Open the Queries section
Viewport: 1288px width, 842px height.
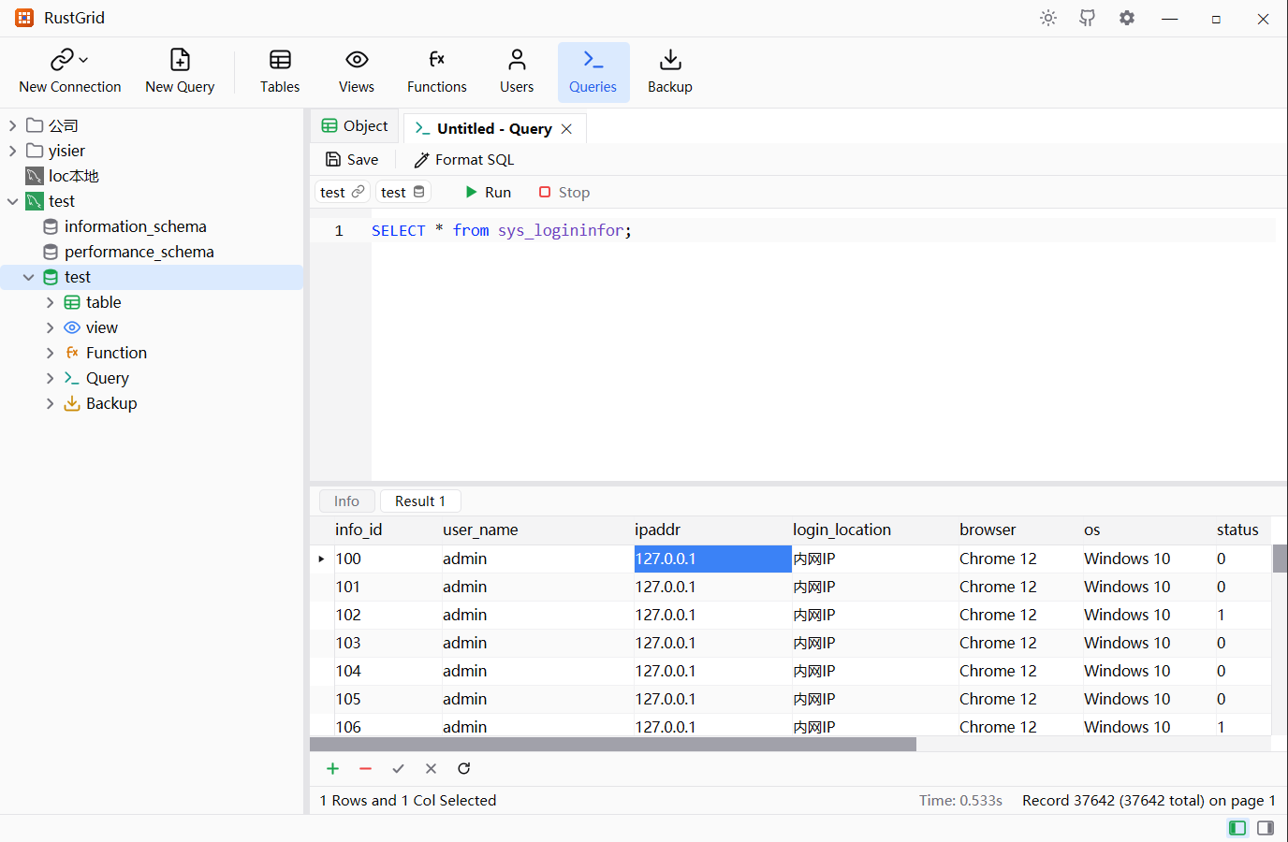coord(593,72)
